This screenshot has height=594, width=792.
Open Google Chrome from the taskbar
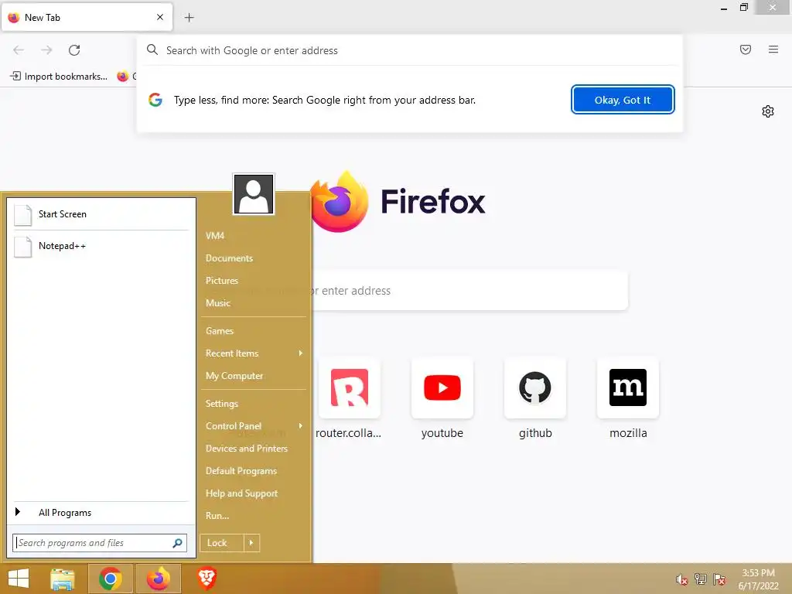110,579
